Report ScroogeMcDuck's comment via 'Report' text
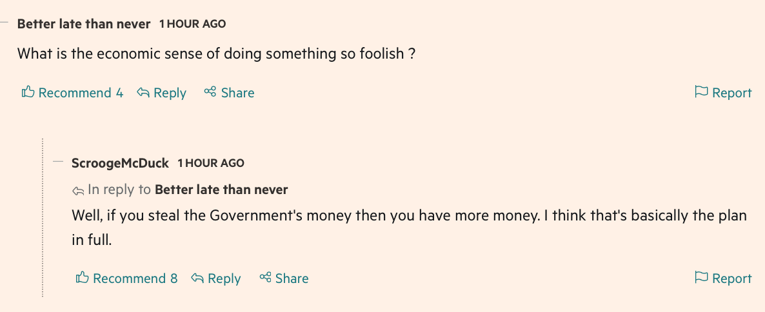Screen dimensions: 765x312 point(732,278)
